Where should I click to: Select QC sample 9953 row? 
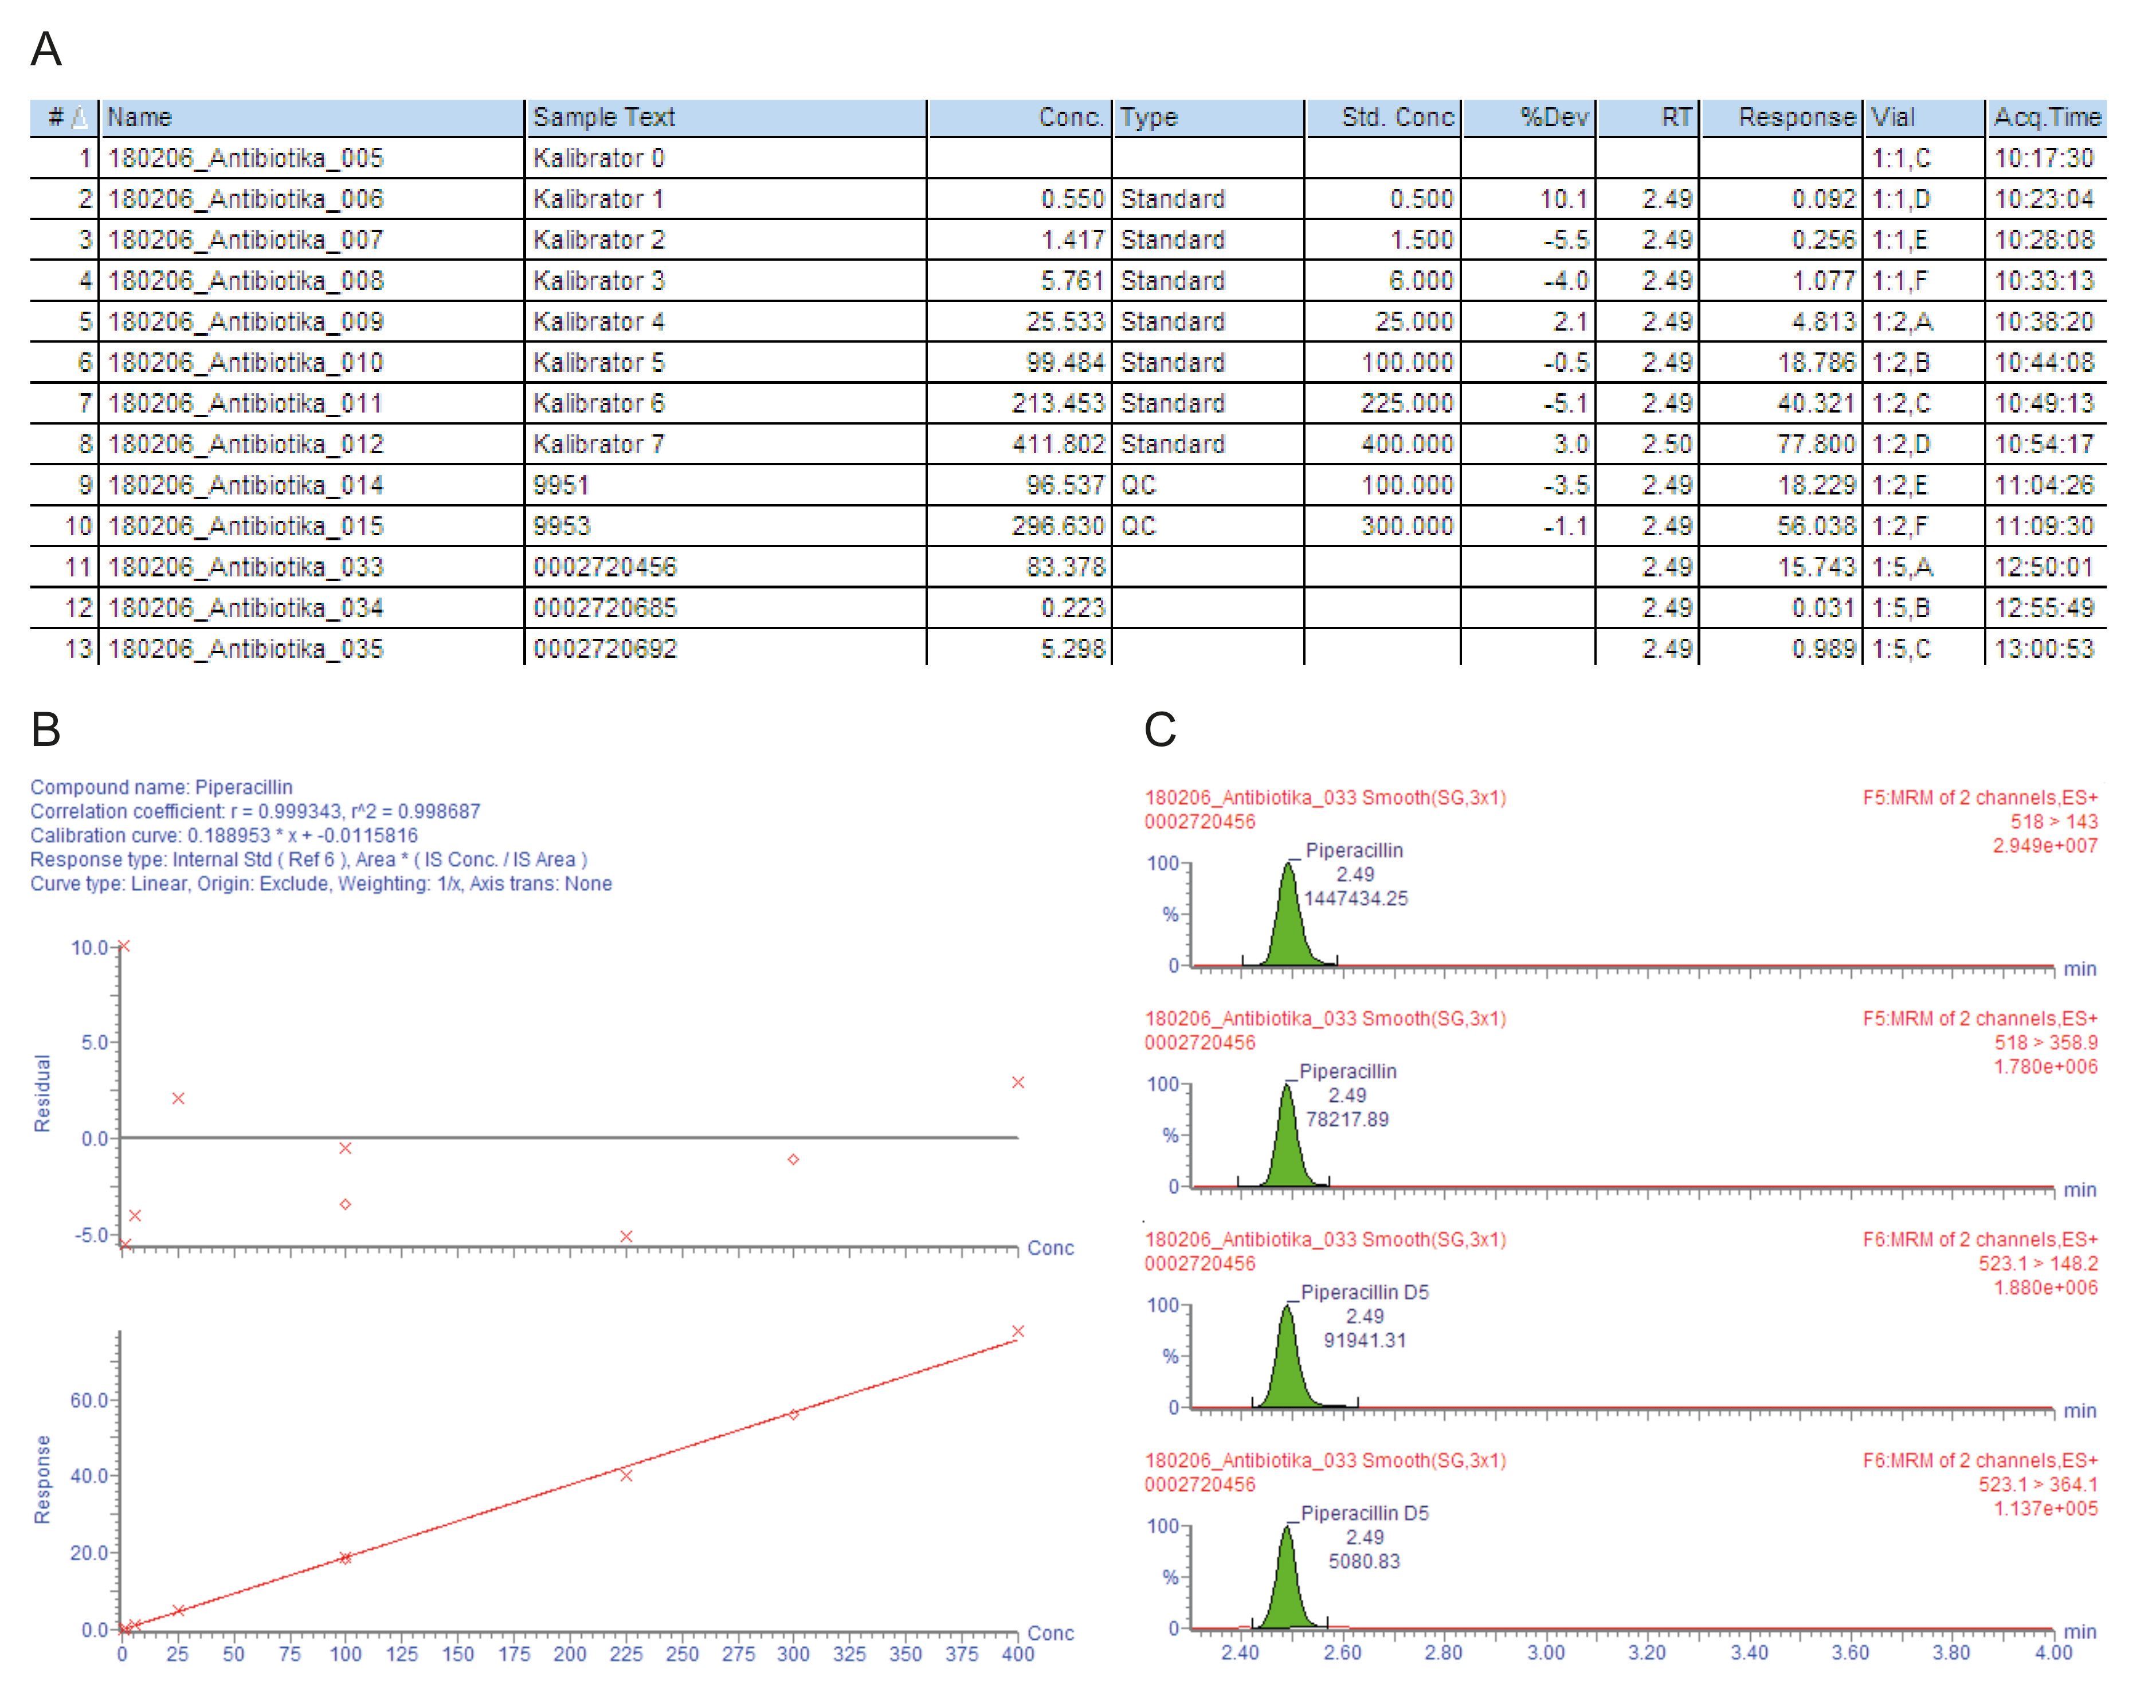[x=561, y=527]
